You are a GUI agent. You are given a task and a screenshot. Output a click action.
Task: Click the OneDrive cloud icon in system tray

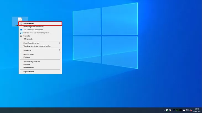tap(184, 110)
